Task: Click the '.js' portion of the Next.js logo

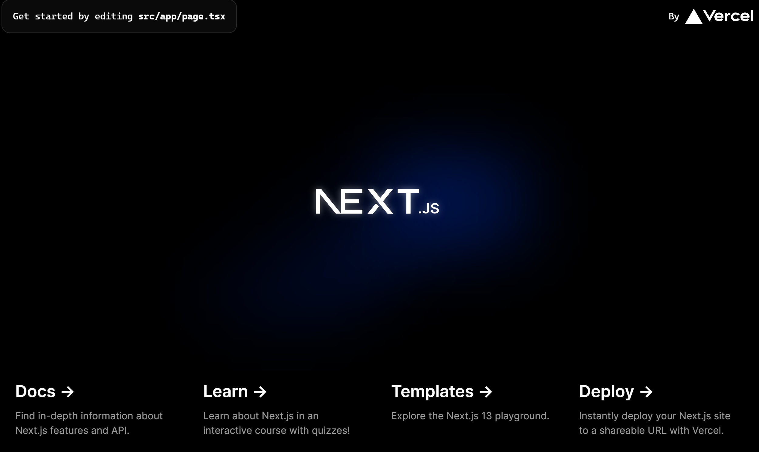Action: tap(430, 208)
